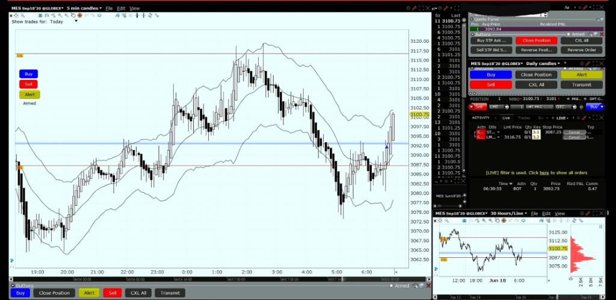The width and height of the screenshot is (616, 300).
Task: Click the refresh icon in 5 min chart toolbar
Action: coord(150,15)
